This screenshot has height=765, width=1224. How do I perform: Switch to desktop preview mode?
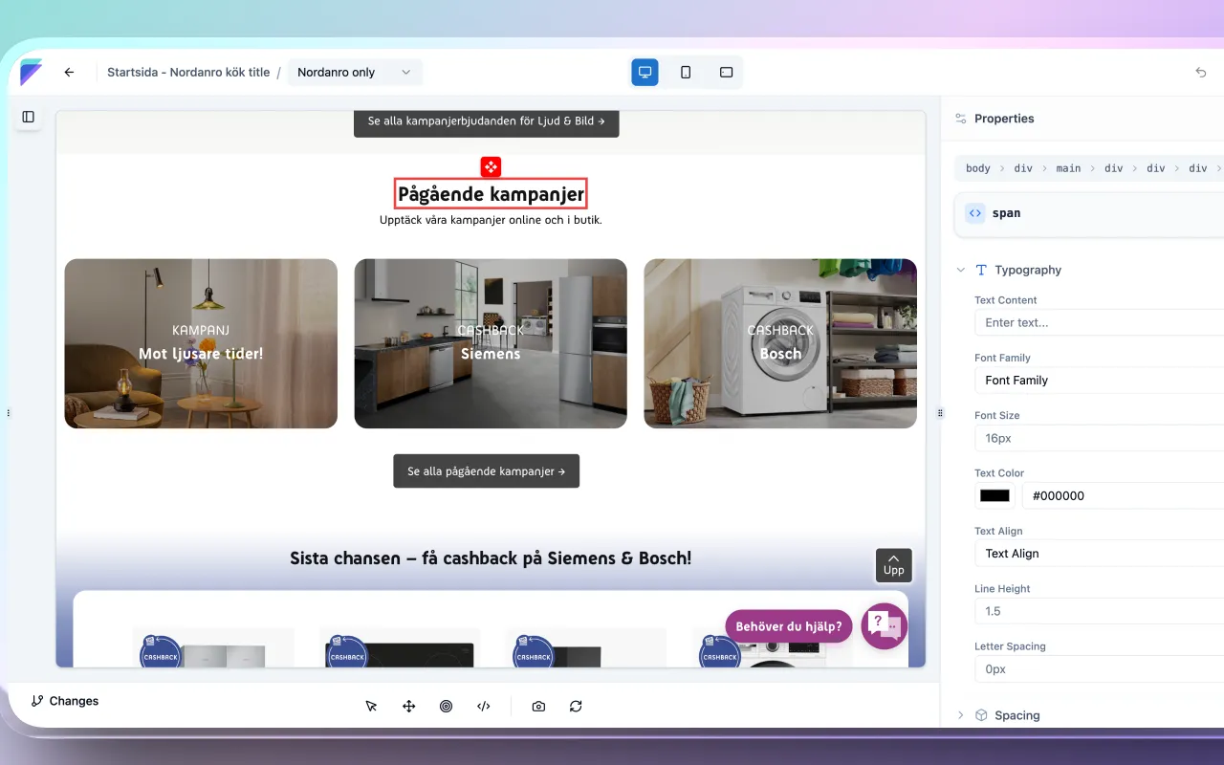tap(645, 72)
